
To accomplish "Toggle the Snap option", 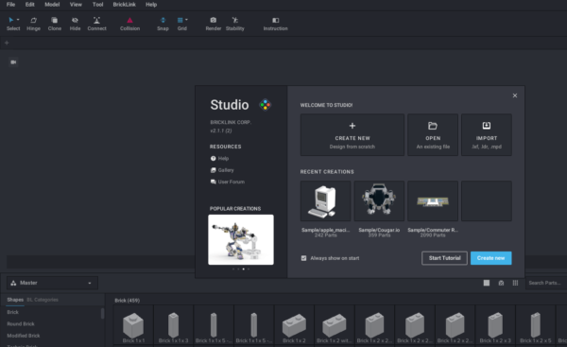I will (x=163, y=24).
